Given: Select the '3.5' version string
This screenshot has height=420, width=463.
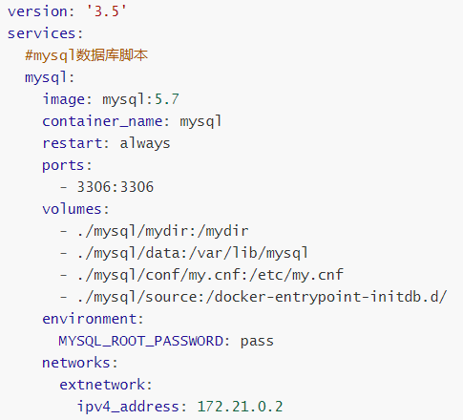Looking at the screenshot, I should pyautogui.click(x=106, y=11).
